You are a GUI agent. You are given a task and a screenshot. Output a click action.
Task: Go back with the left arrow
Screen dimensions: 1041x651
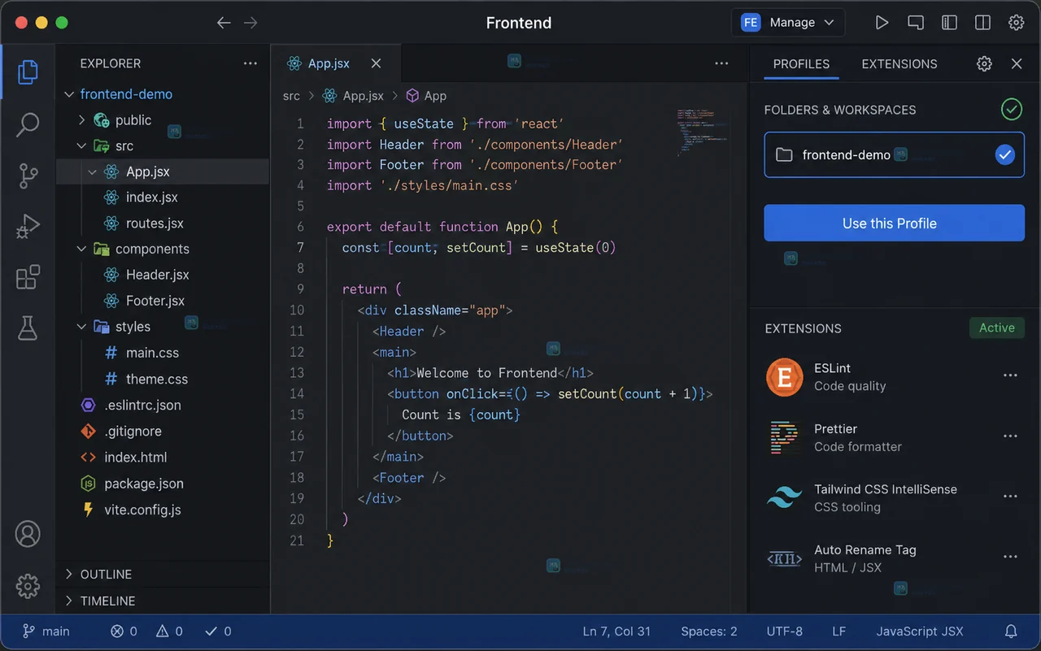click(x=224, y=23)
